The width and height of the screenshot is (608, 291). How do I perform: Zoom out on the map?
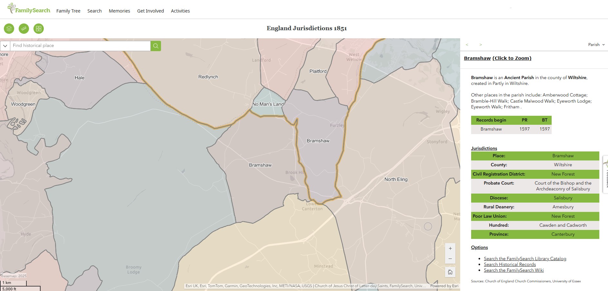[x=450, y=259]
